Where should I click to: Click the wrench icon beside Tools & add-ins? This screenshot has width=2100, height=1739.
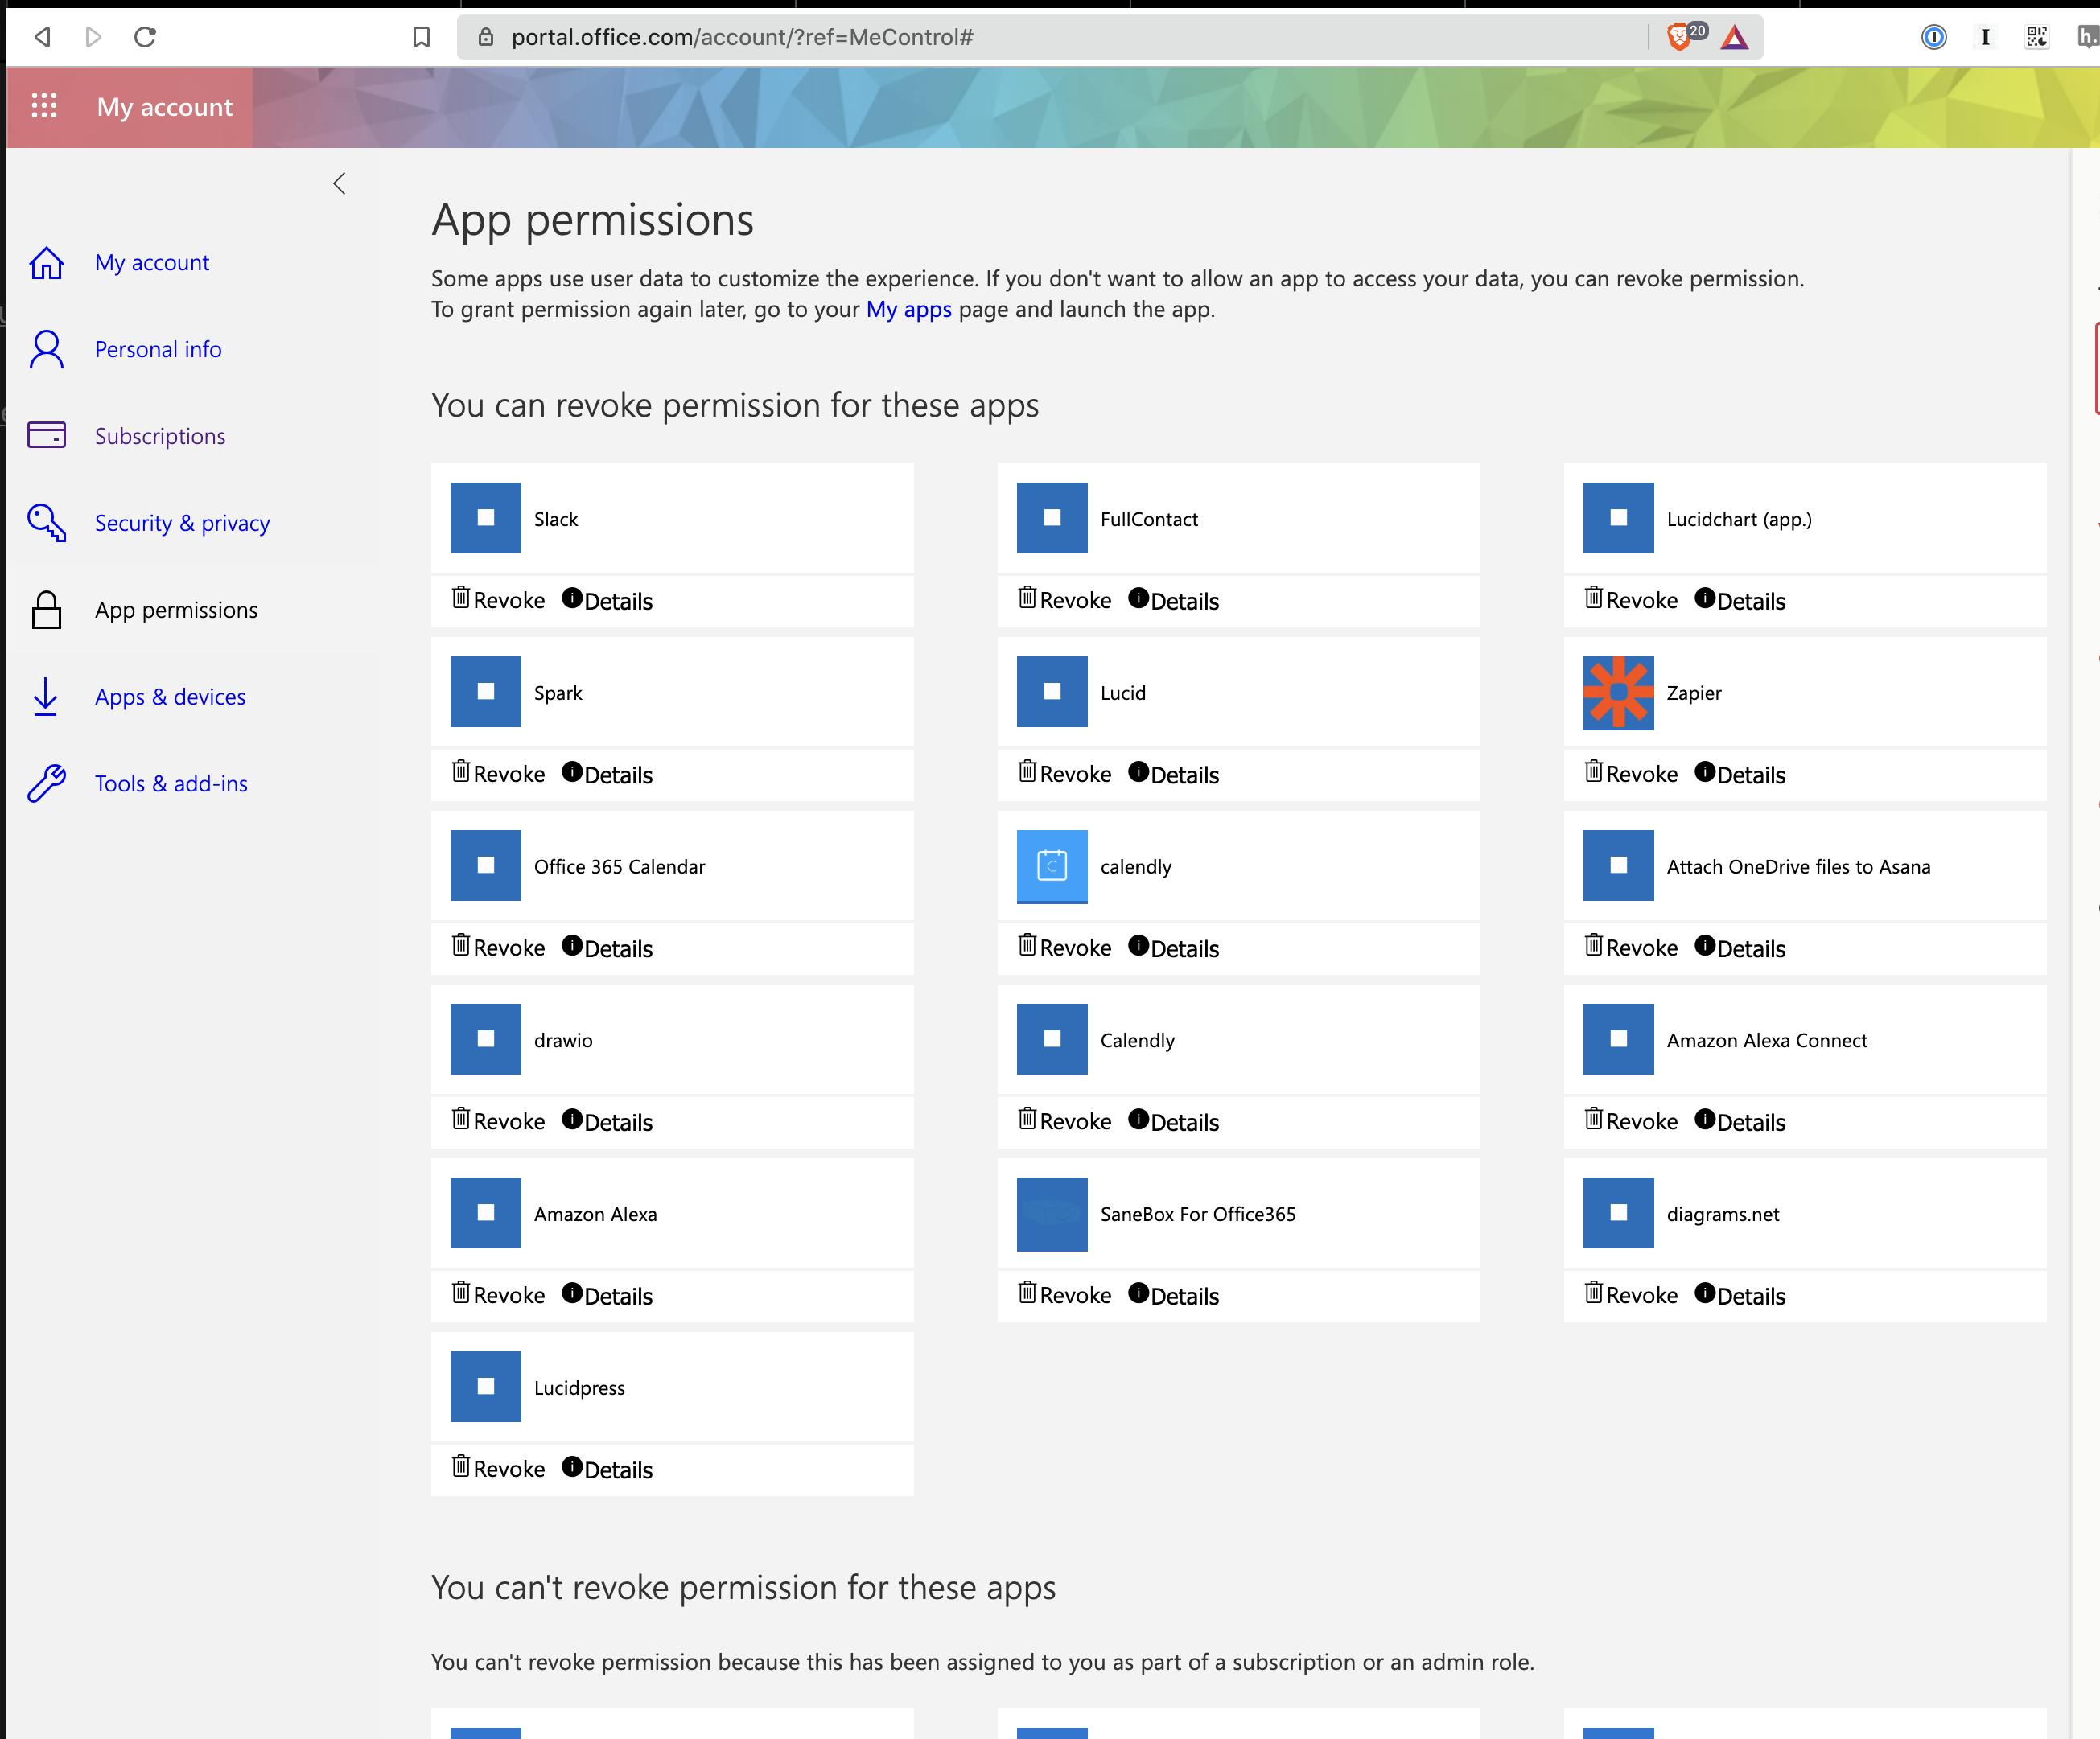click(x=46, y=783)
